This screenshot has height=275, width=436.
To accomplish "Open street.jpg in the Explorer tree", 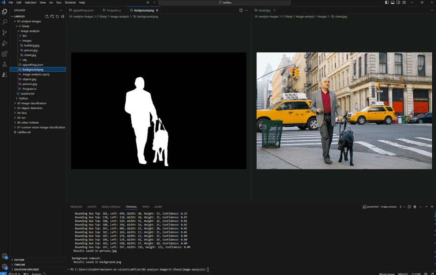I will 30,55.
